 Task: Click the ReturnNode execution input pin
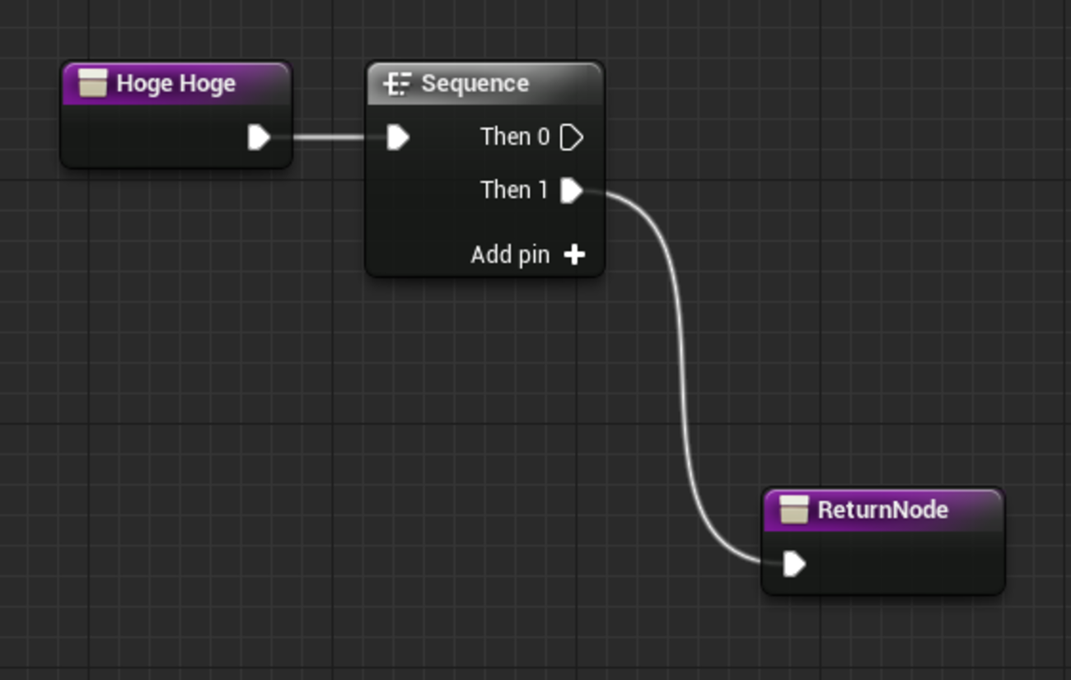(x=793, y=564)
